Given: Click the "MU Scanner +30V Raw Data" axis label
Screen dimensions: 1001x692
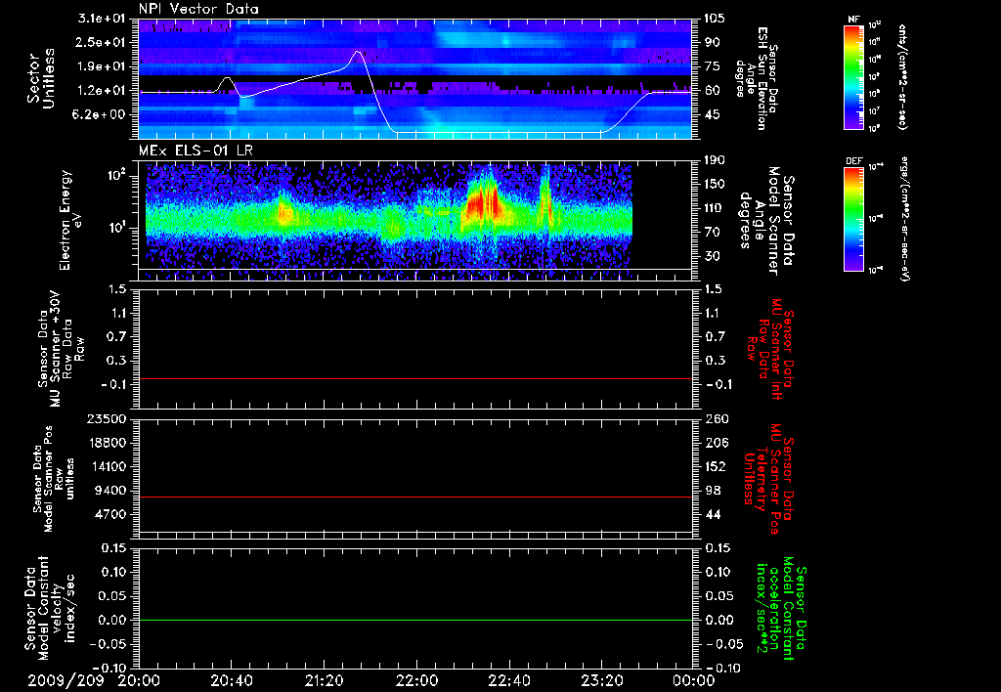Looking at the screenshot, I should (61, 349).
